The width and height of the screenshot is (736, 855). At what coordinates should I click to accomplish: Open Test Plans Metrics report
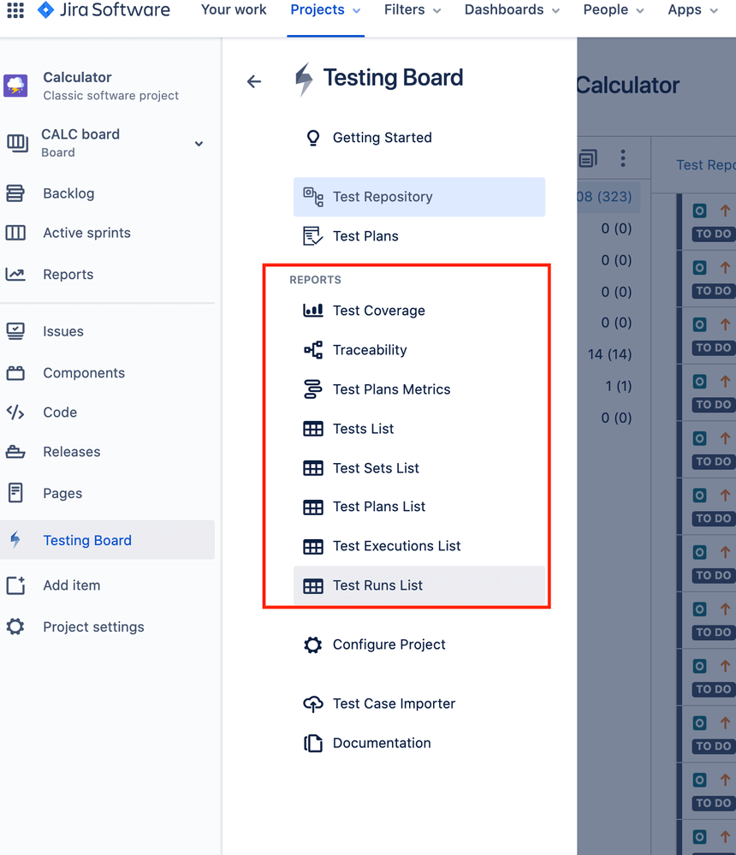pyautogui.click(x=391, y=389)
